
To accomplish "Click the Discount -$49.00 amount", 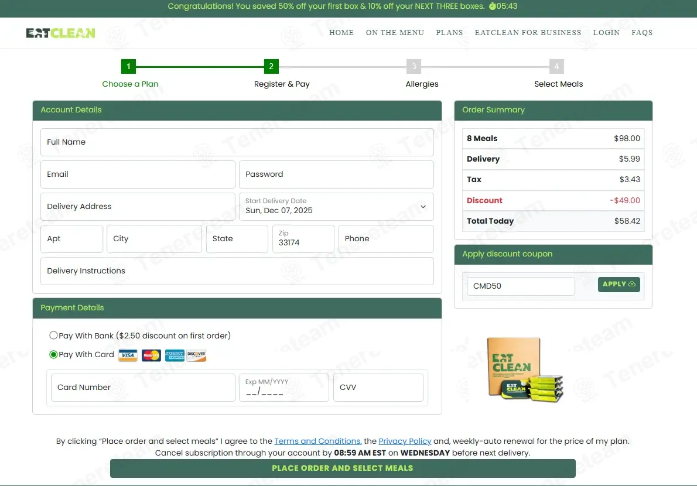I will (x=625, y=200).
